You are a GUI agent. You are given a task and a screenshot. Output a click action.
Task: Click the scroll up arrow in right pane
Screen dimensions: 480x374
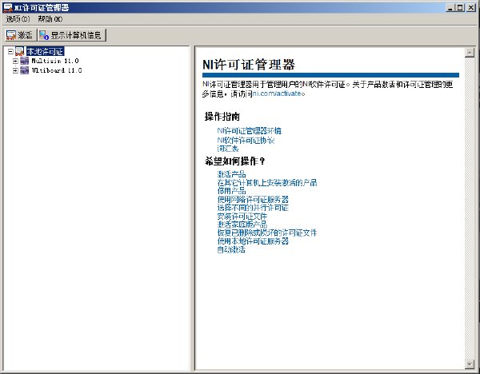470,53
